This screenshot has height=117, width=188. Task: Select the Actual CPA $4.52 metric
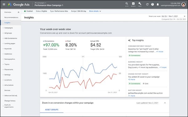[97, 45]
